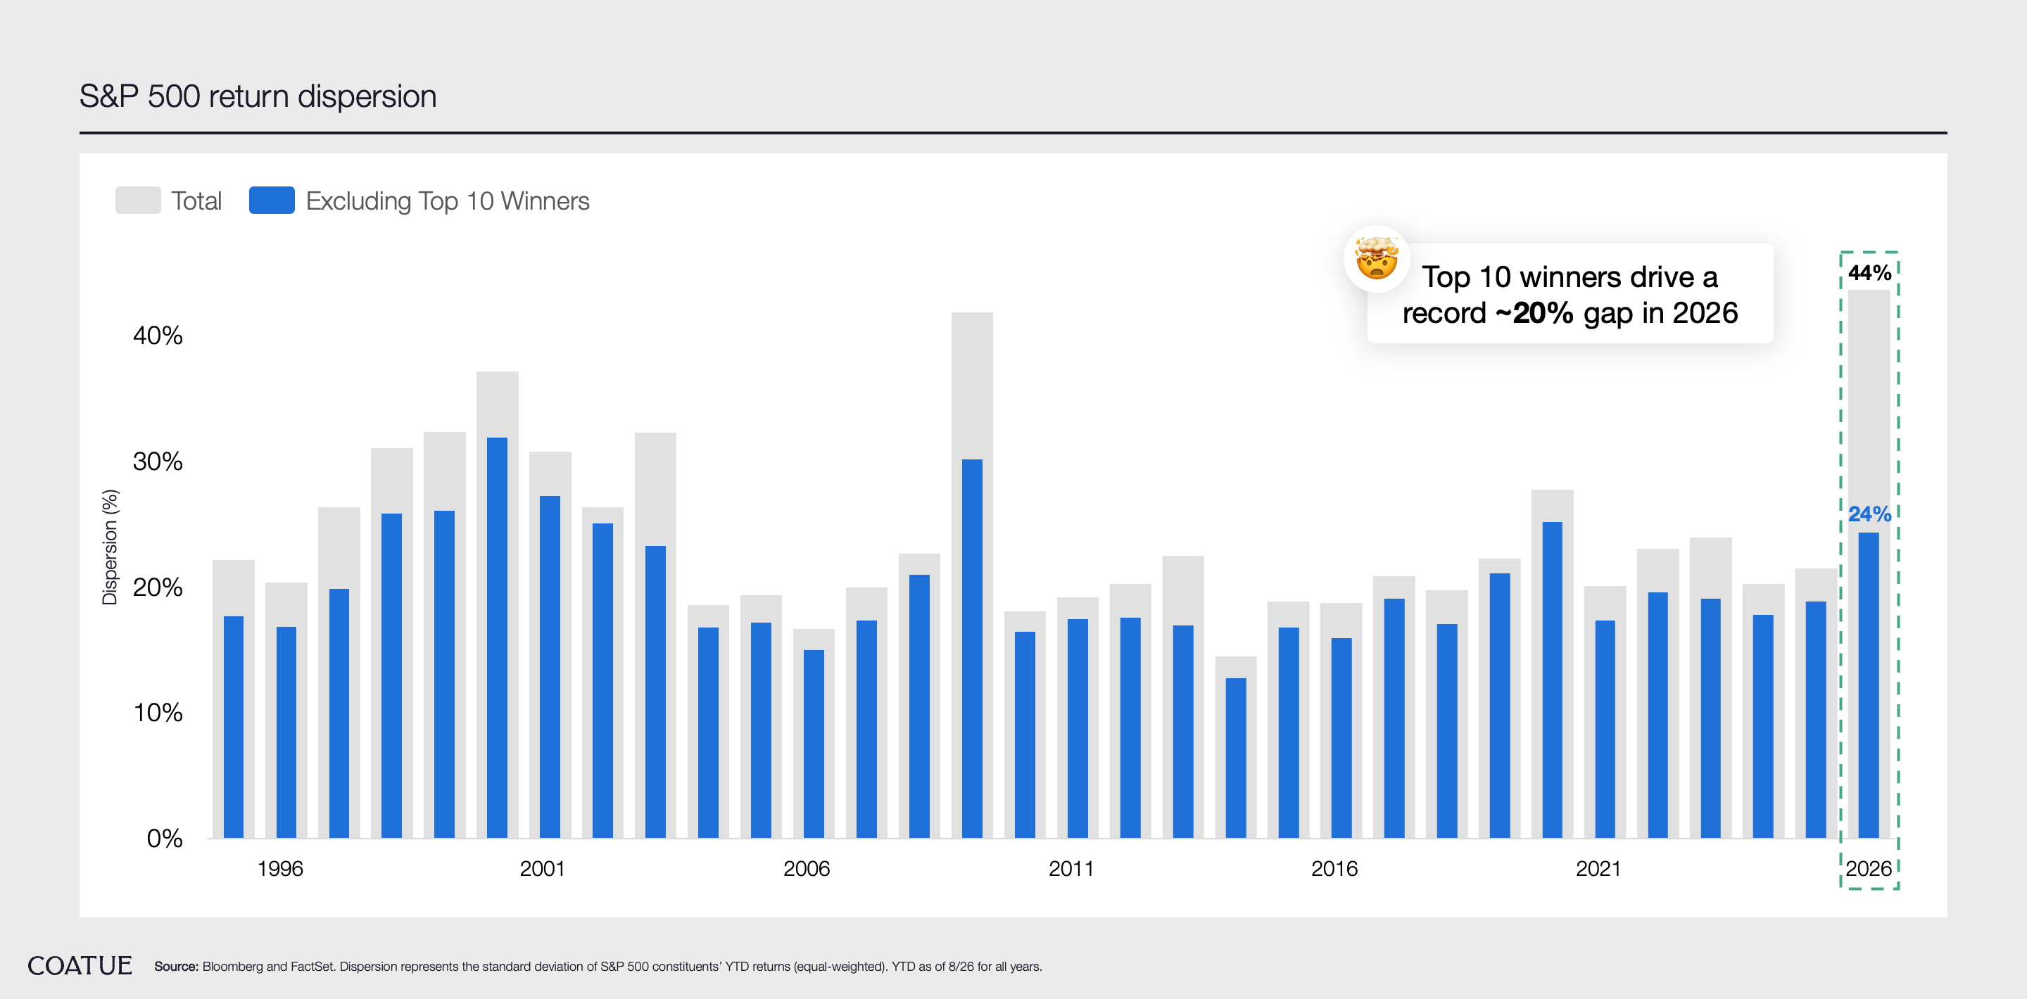The image size is (2027, 999).
Task: Click the '2026' x-axis label
Action: [x=1869, y=868]
